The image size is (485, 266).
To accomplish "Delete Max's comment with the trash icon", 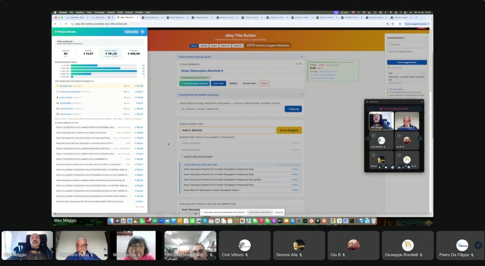I will 424,73.
